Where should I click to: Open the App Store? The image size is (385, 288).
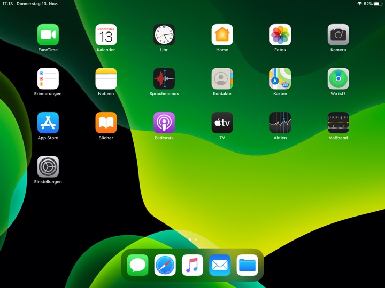(x=48, y=123)
